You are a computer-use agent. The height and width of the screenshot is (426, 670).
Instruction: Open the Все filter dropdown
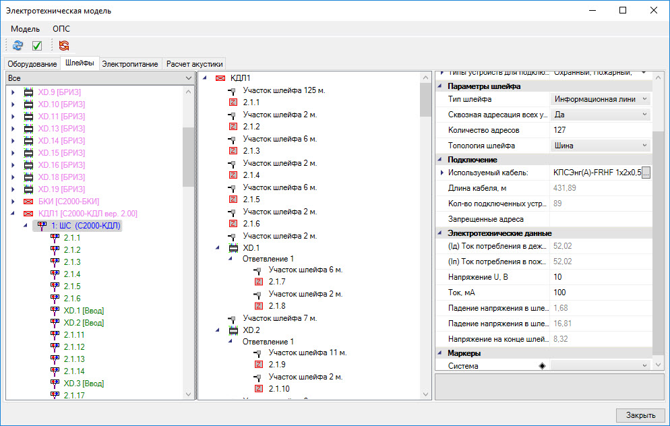(188, 79)
